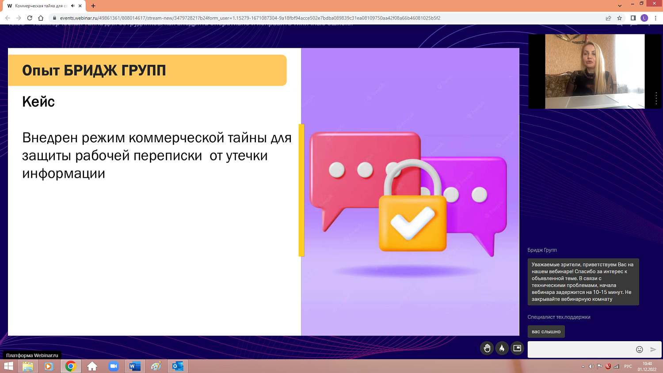663x373 pixels.
Task: Open network signal tray icon
Action: point(617,366)
